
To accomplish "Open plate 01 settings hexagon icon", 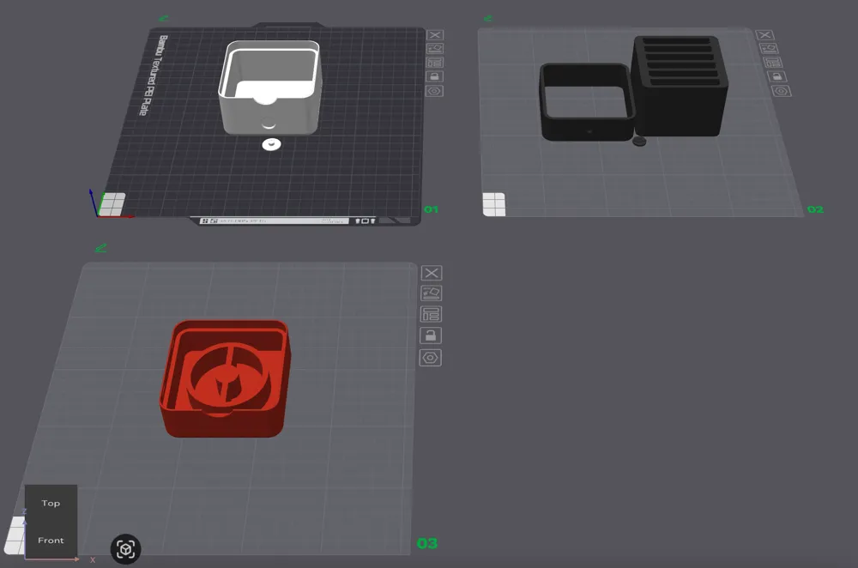I will [x=434, y=91].
